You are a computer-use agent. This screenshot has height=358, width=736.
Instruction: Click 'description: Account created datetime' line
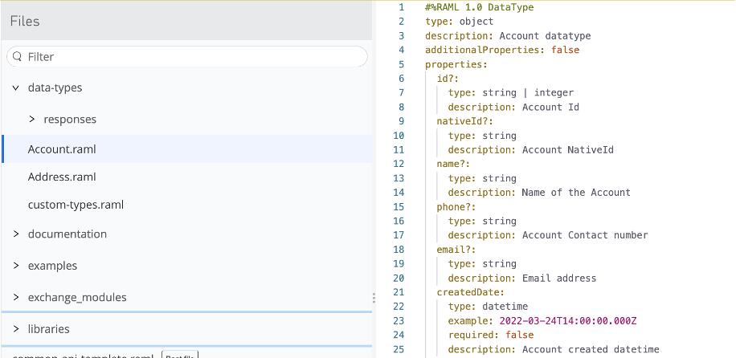coord(554,349)
